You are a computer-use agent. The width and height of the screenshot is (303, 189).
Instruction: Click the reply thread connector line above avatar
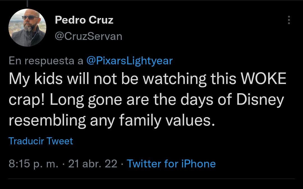pyautogui.click(x=27, y=3)
